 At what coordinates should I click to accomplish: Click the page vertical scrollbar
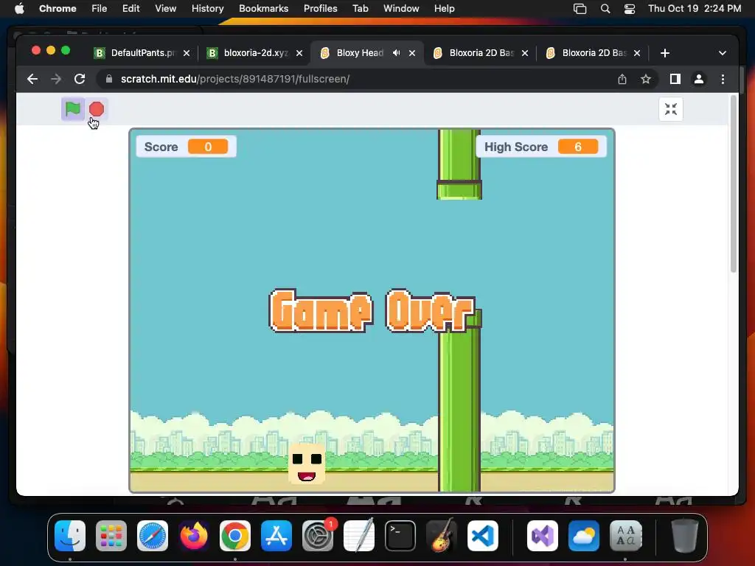pyautogui.click(x=734, y=185)
